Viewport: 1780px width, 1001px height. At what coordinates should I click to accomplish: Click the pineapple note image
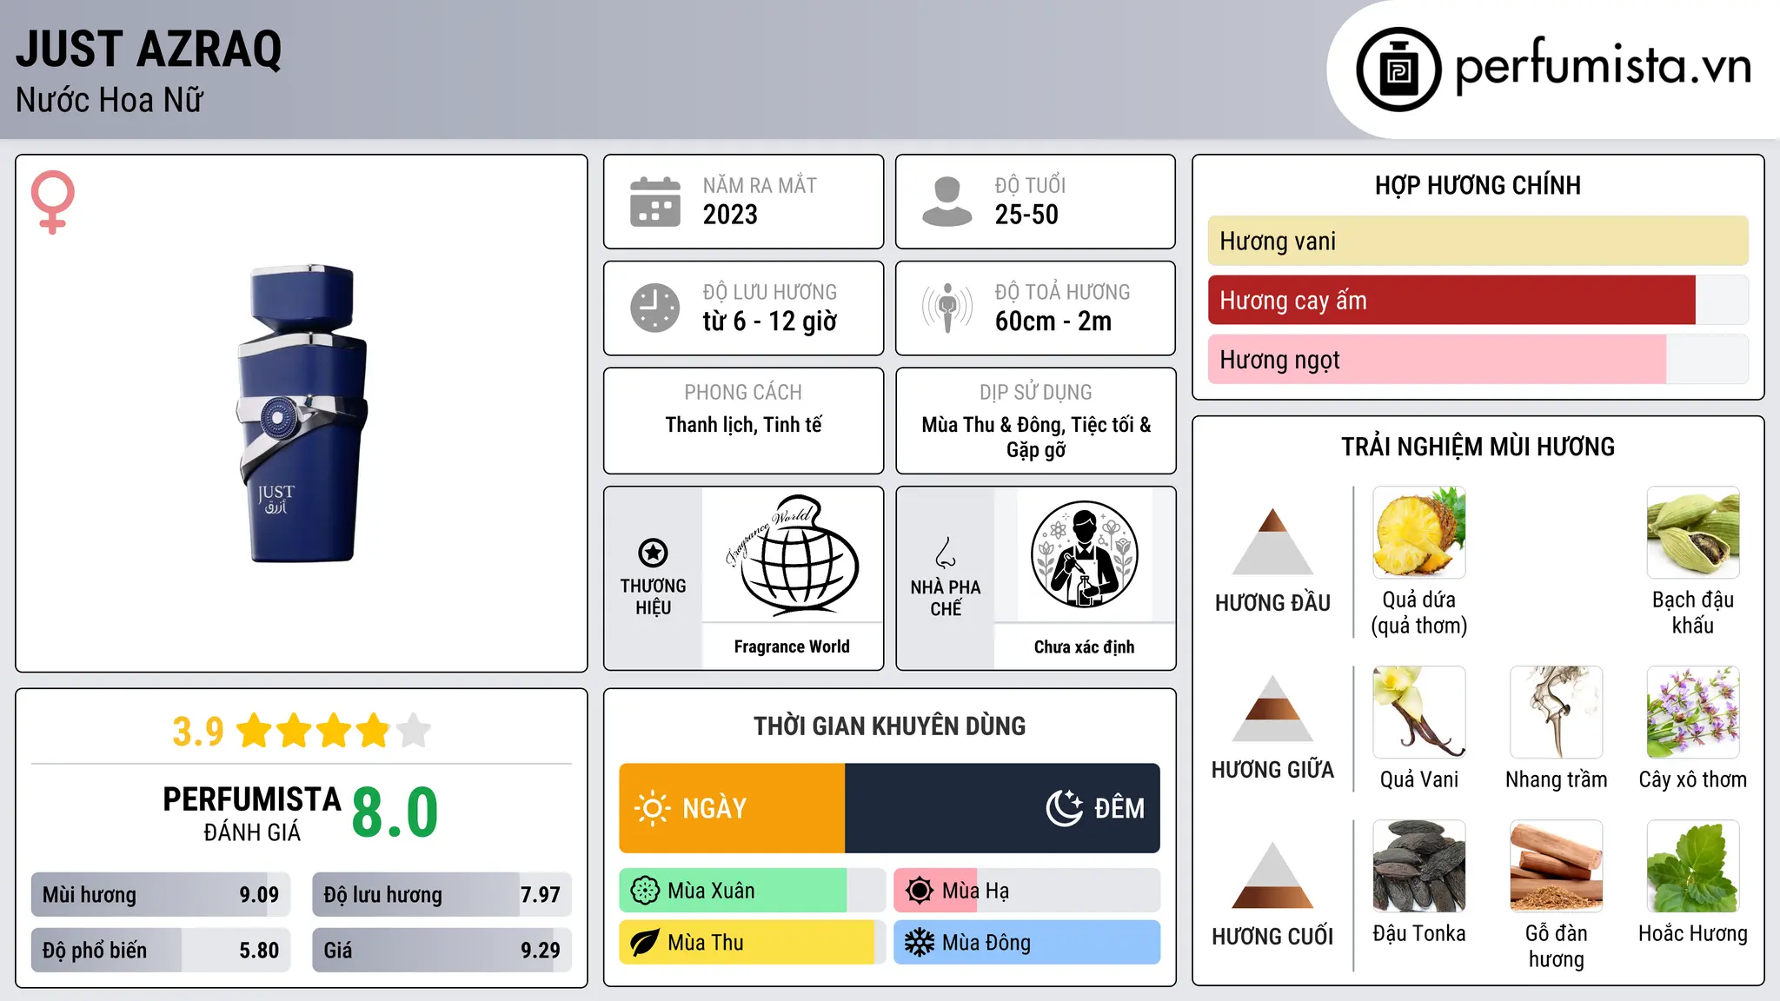pyautogui.click(x=1419, y=533)
